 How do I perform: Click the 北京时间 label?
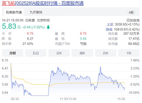coord(43,20)
